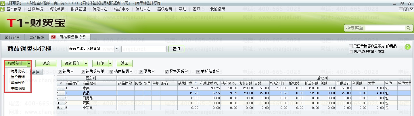The width and height of the screenshot is (414, 116).
Task: Switch to the 图形菜单 tab
Action: click(12, 37)
